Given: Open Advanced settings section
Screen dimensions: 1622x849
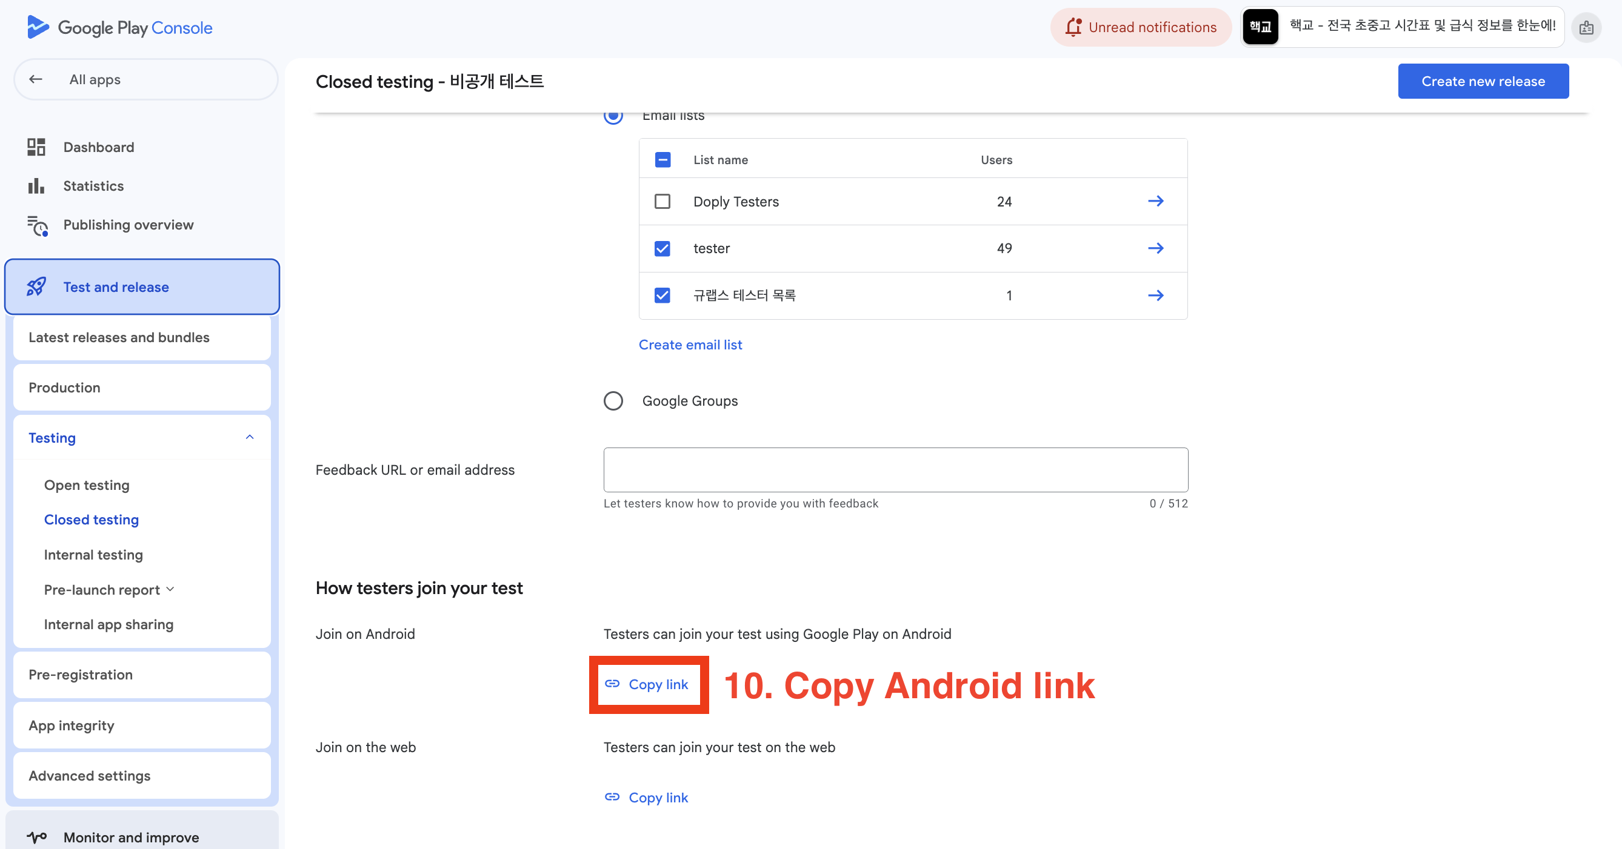Looking at the screenshot, I should [x=142, y=775].
